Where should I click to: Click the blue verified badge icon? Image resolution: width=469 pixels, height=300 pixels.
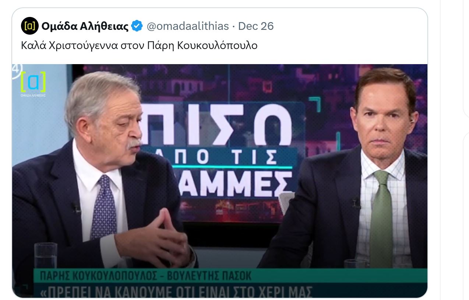pos(137,27)
